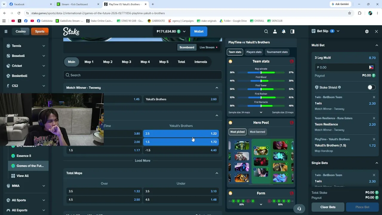The width and height of the screenshot is (382, 215).
Task: Open the Chrome apps grid
Action: (4, 21)
